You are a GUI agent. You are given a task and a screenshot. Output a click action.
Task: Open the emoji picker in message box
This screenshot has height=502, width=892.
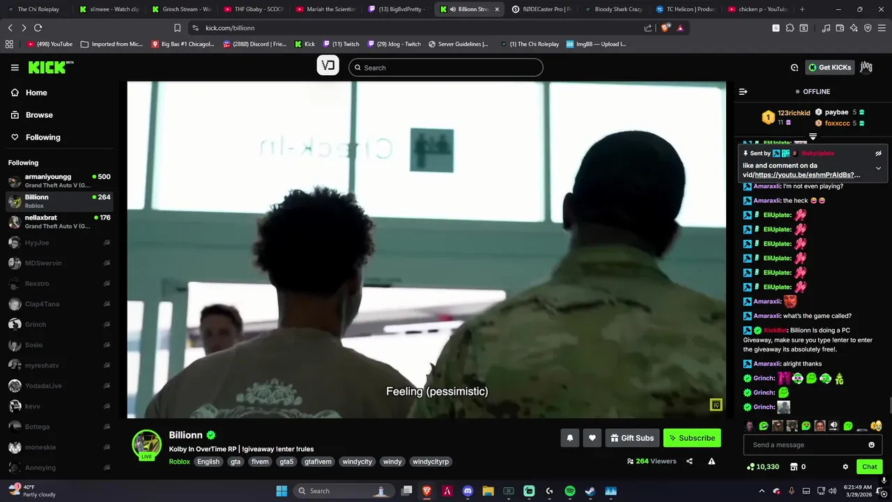coord(871,445)
